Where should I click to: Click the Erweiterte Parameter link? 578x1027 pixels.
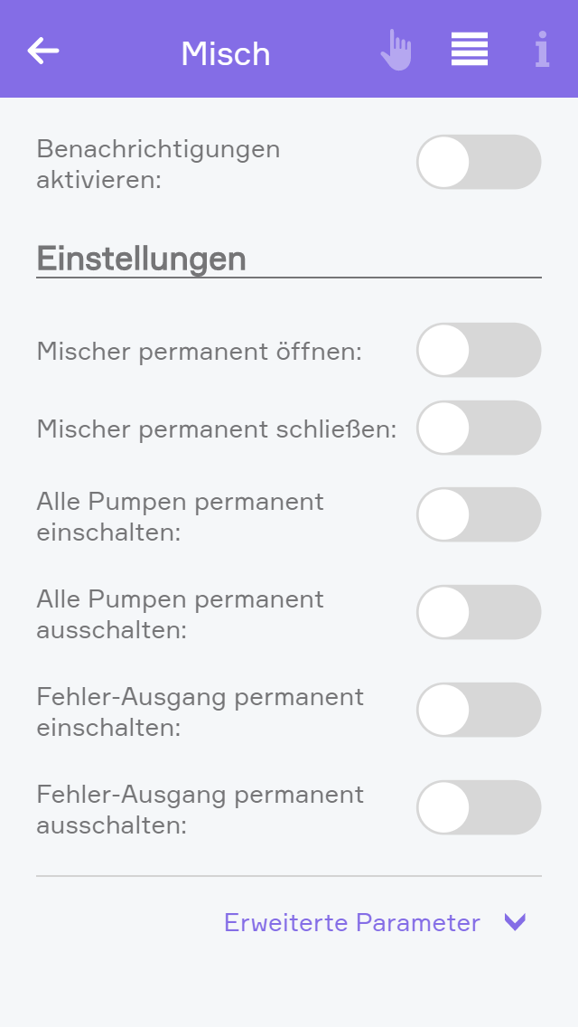pos(352,922)
